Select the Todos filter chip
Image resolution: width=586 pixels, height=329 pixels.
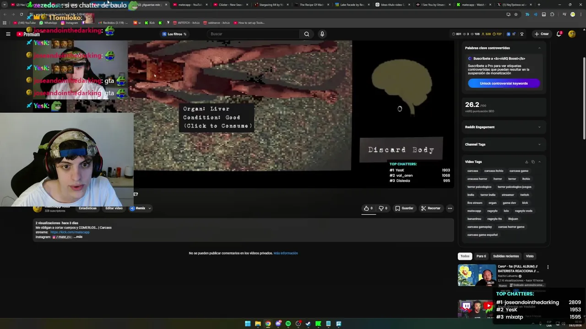tap(465, 256)
